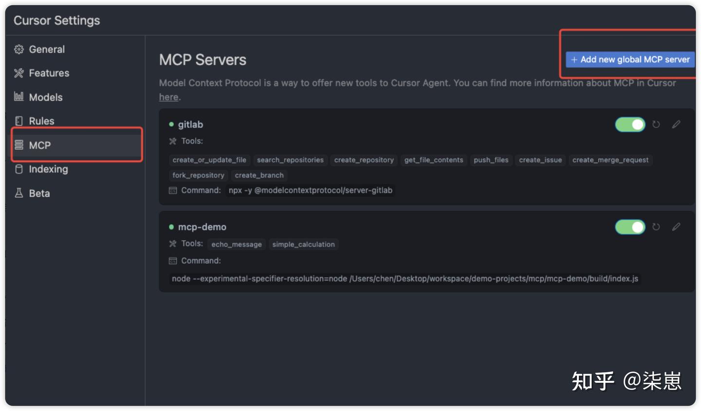Image resolution: width=701 pixels, height=411 pixels.
Task: Turn off the mcp-demo server
Action: [x=630, y=226]
